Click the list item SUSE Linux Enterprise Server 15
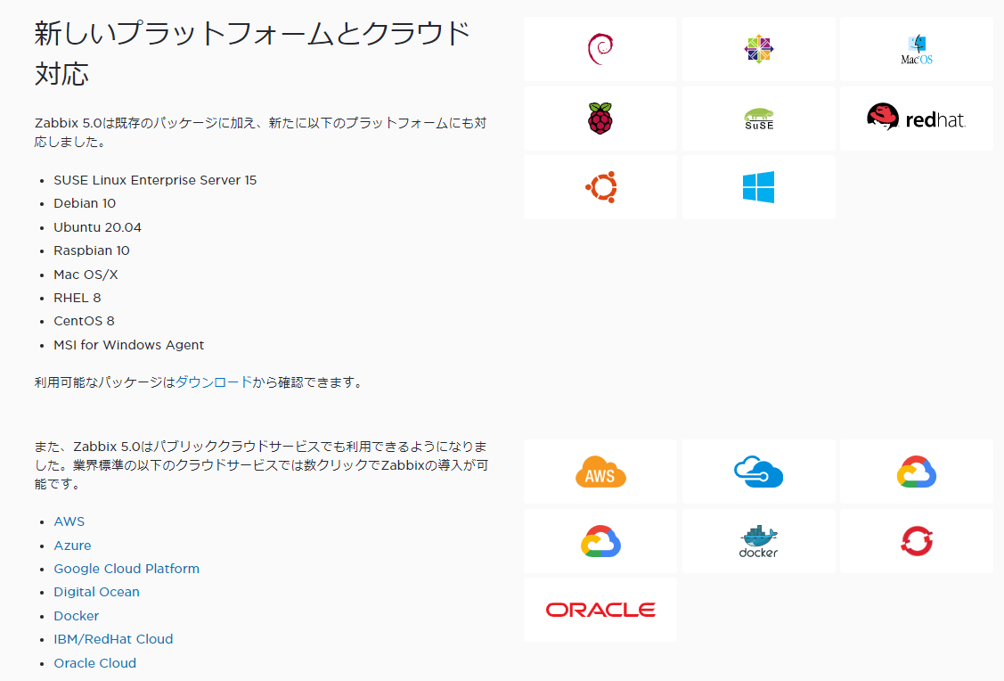This screenshot has height=681, width=1004. (155, 180)
